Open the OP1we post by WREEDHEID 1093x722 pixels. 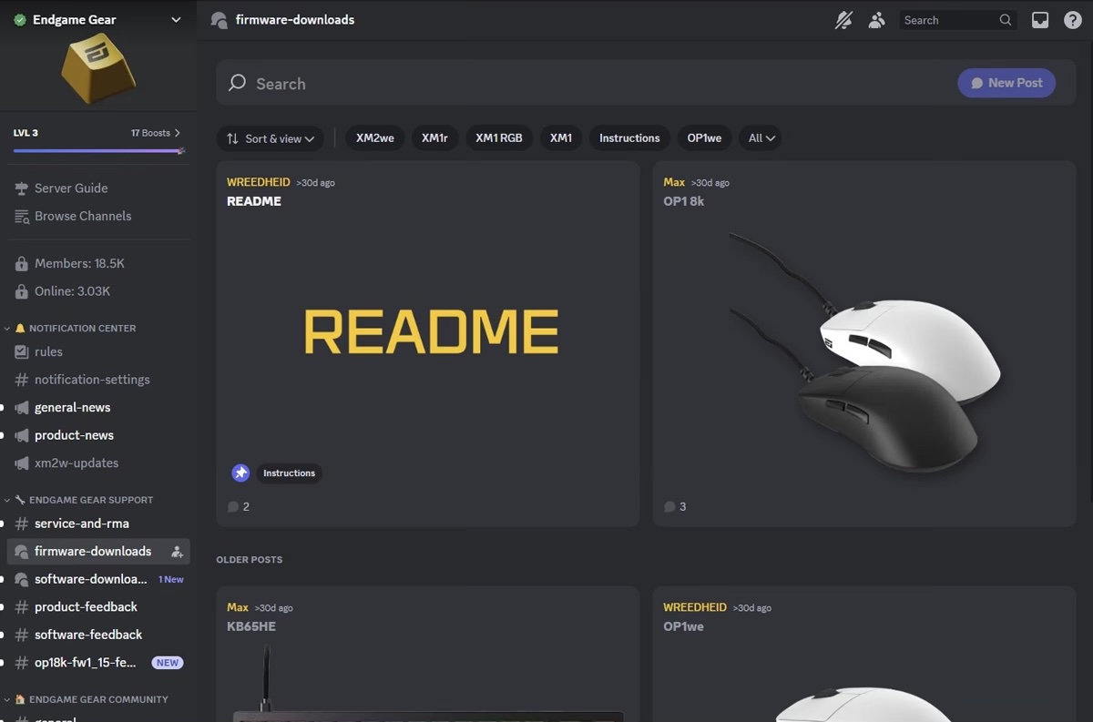pyautogui.click(x=864, y=654)
